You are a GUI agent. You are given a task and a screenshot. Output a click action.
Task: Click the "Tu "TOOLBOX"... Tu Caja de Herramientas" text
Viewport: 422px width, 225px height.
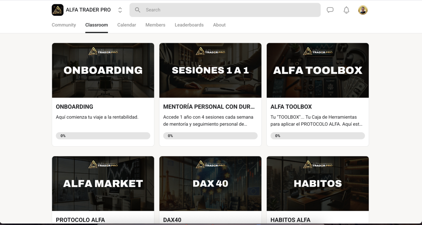(316, 120)
